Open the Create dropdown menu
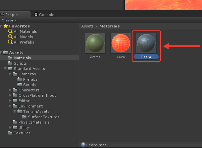 click(x=9, y=20)
